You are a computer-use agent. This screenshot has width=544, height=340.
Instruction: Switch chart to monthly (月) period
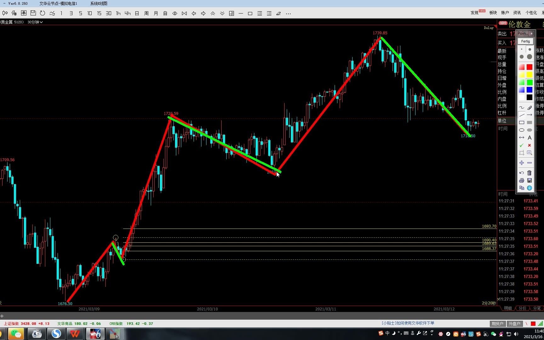point(156,13)
